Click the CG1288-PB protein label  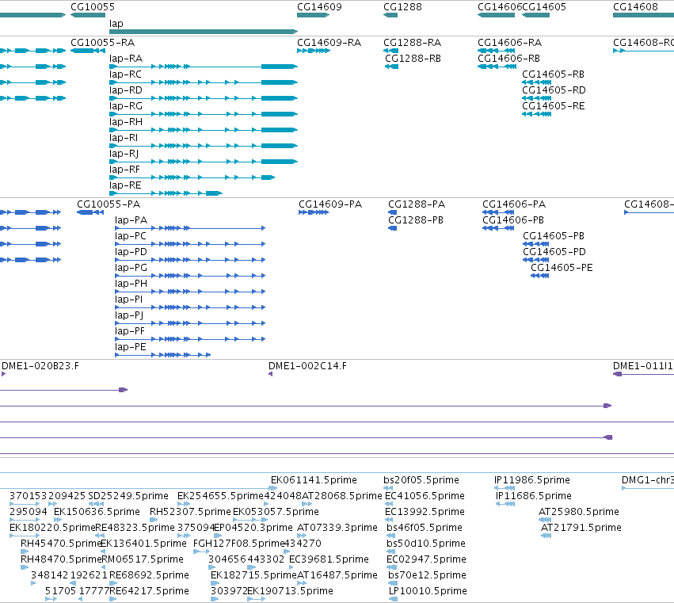click(416, 220)
